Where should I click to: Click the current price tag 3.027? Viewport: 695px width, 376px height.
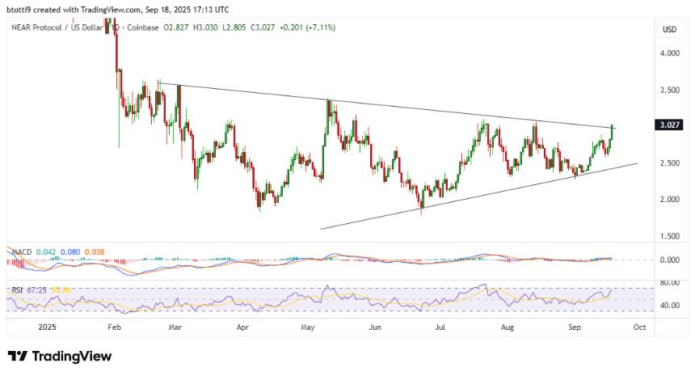[x=669, y=125]
